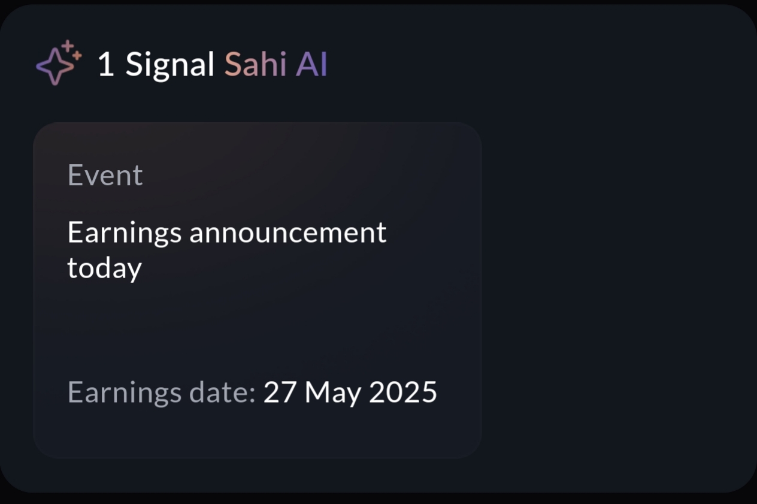The image size is (757, 504).
Task: Select the date value "27 May 2025"
Action: pyautogui.click(x=350, y=393)
